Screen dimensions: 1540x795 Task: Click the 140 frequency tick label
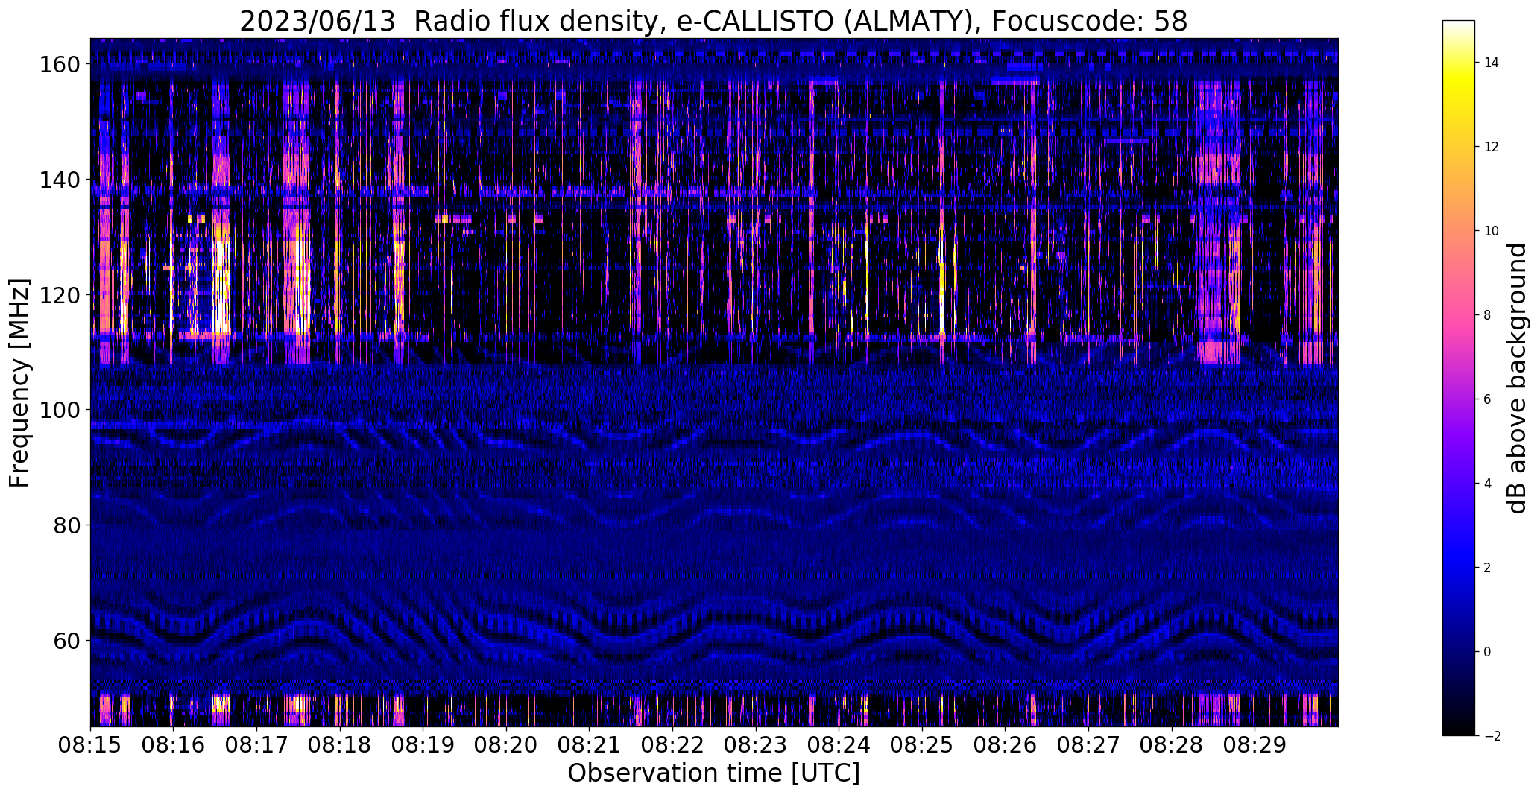click(60, 180)
